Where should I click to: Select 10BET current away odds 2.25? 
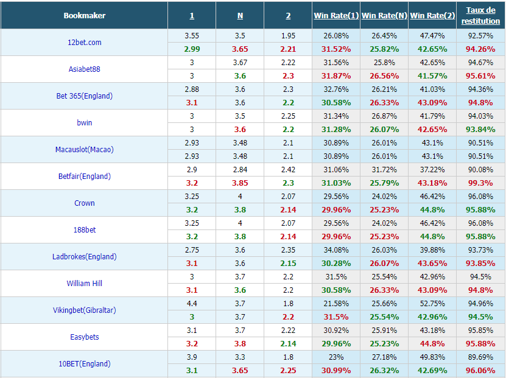click(x=288, y=370)
